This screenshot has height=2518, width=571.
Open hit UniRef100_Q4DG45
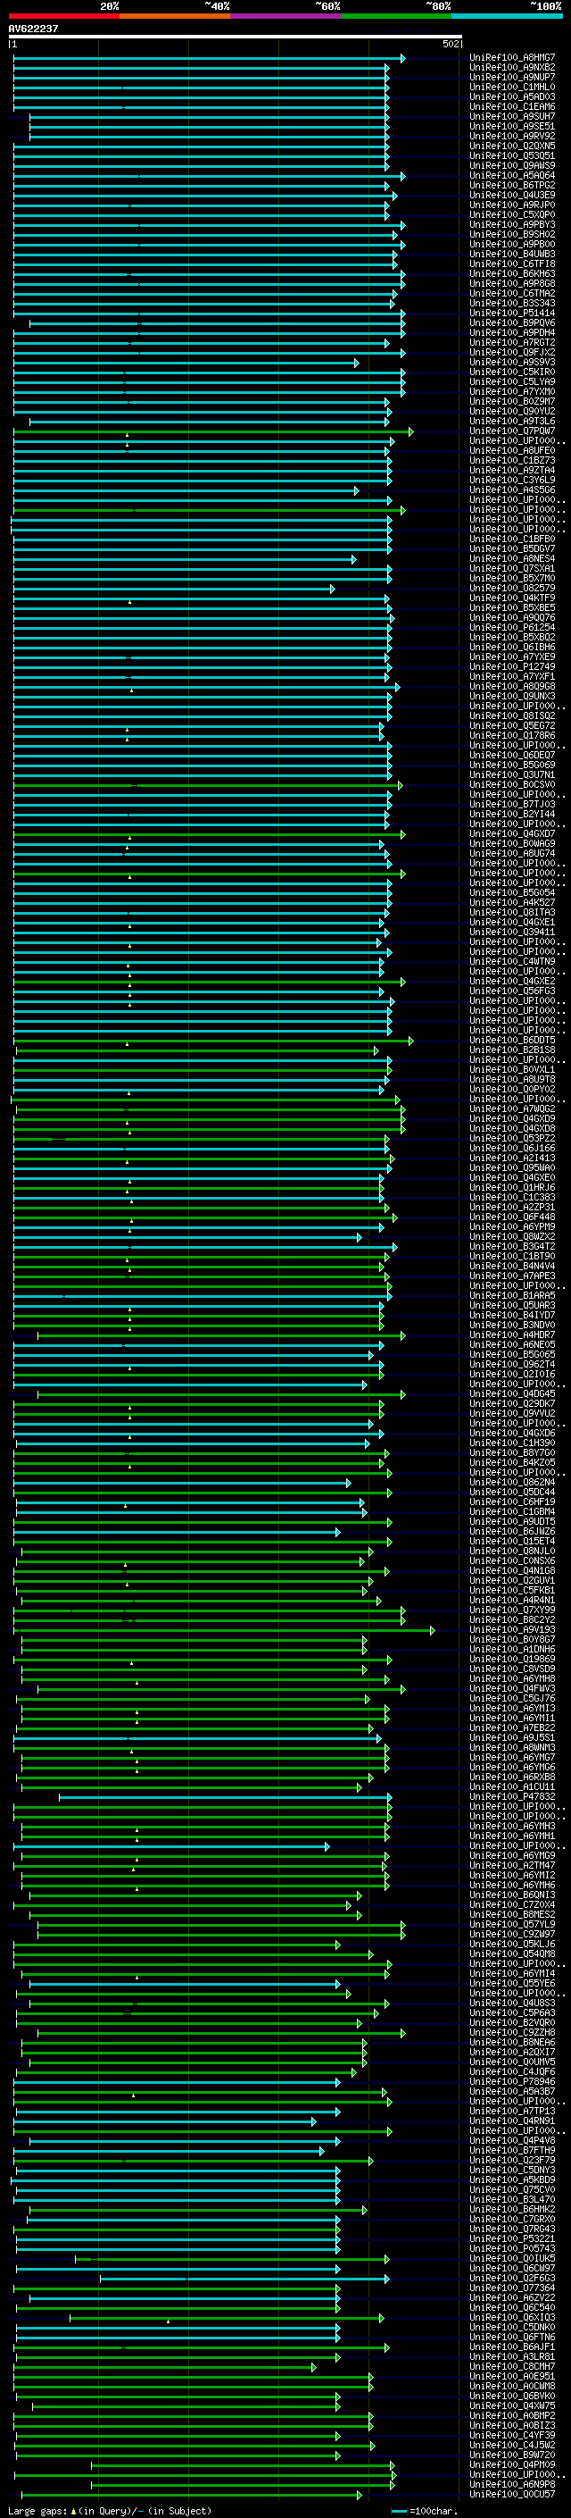tap(512, 1394)
